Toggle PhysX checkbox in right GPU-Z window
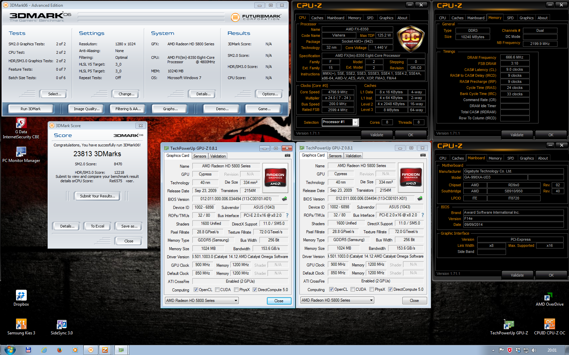The width and height of the screenshot is (569, 355). (372, 289)
